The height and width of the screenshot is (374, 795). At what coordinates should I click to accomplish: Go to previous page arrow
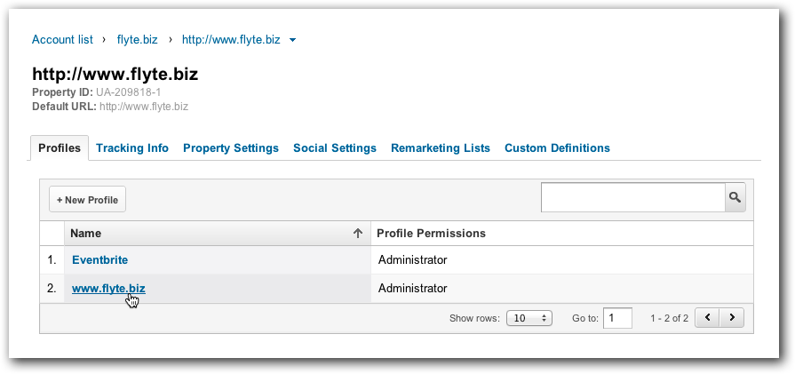[x=707, y=318]
